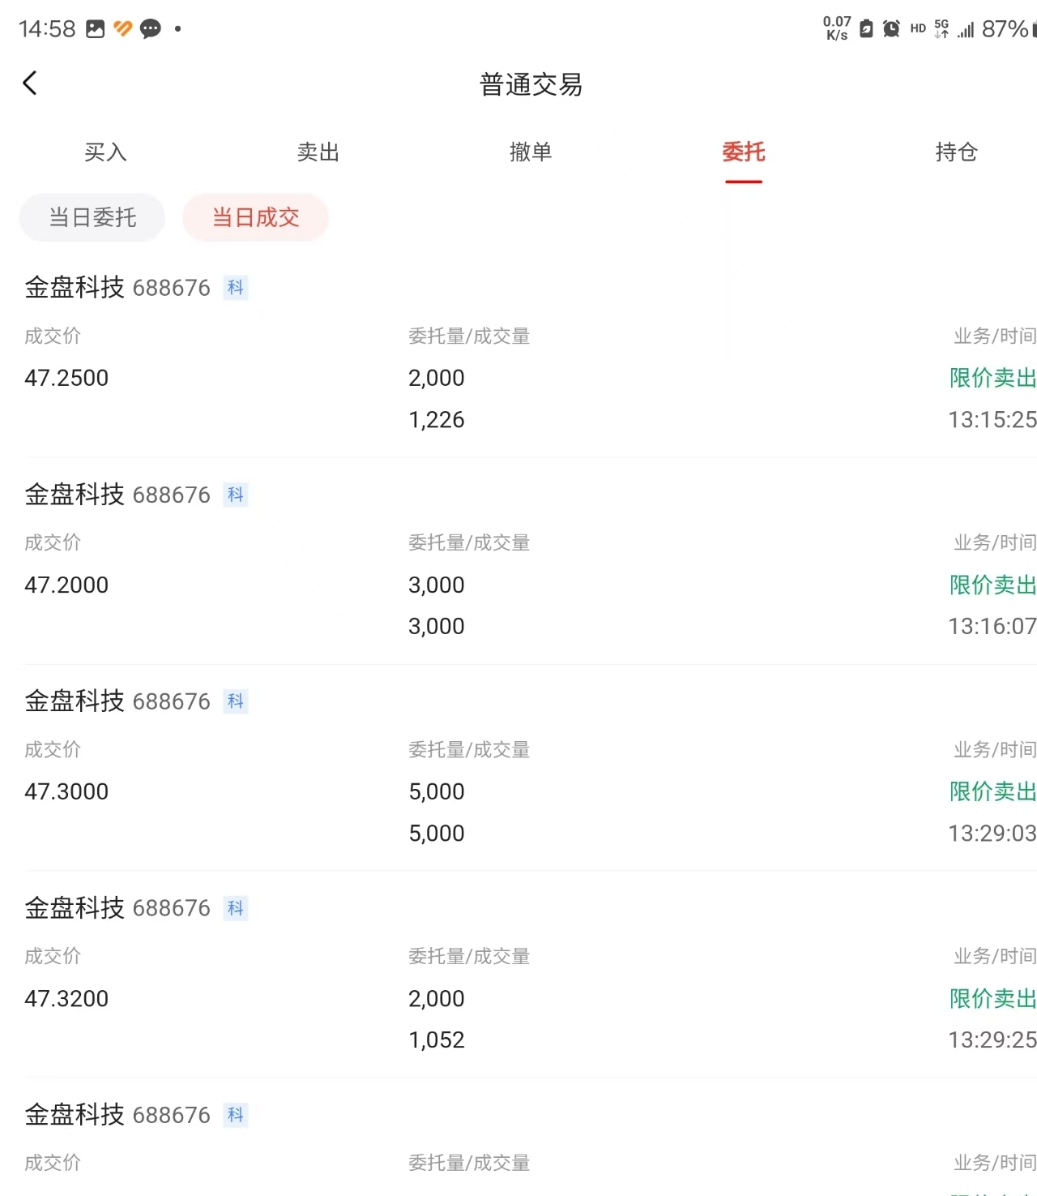
Task: Select the 委托 tab
Action: tap(744, 152)
